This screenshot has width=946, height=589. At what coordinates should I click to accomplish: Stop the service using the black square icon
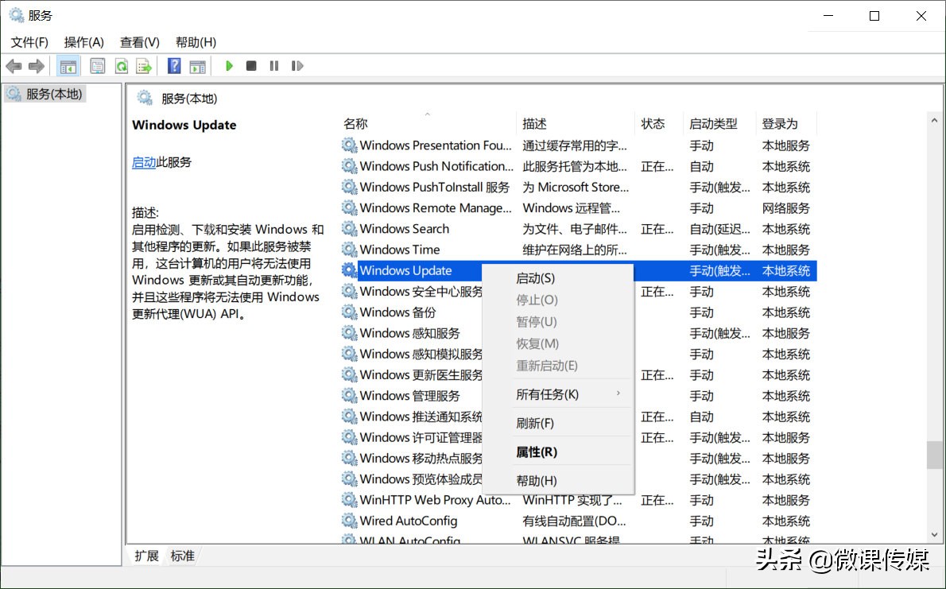tap(250, 65)
